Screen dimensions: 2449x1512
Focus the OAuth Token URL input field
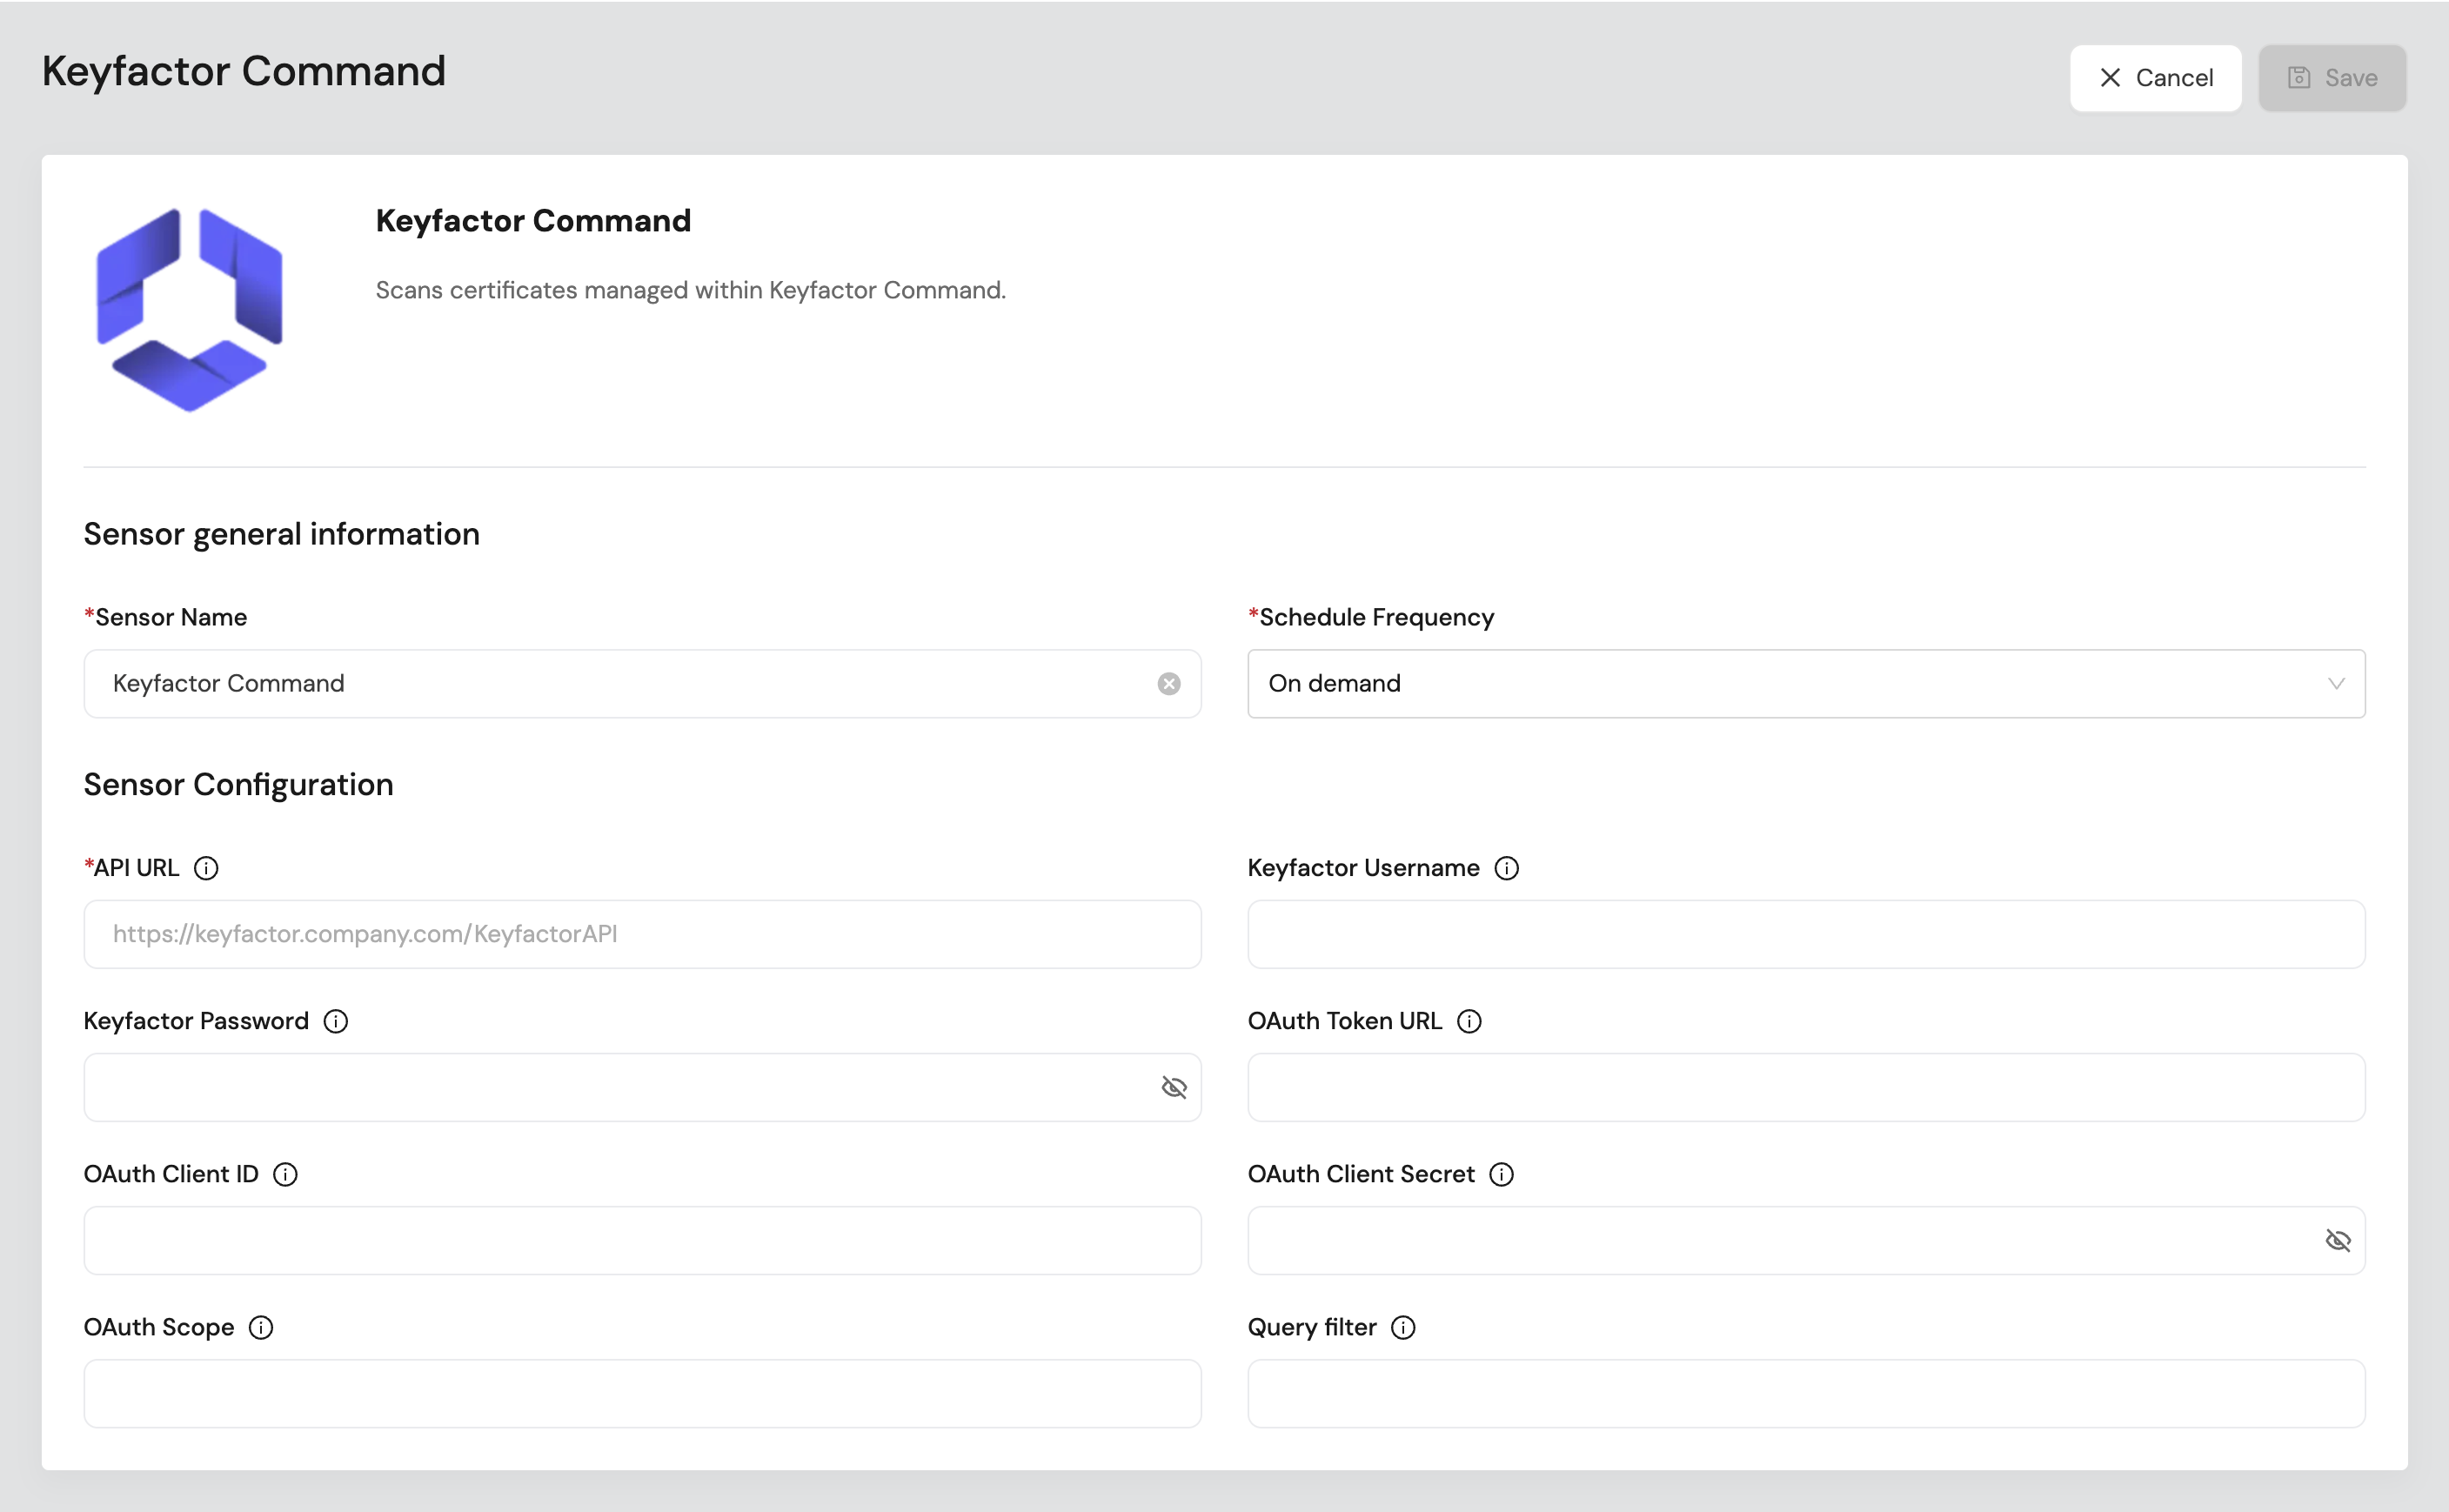tap(1806, 1087)
